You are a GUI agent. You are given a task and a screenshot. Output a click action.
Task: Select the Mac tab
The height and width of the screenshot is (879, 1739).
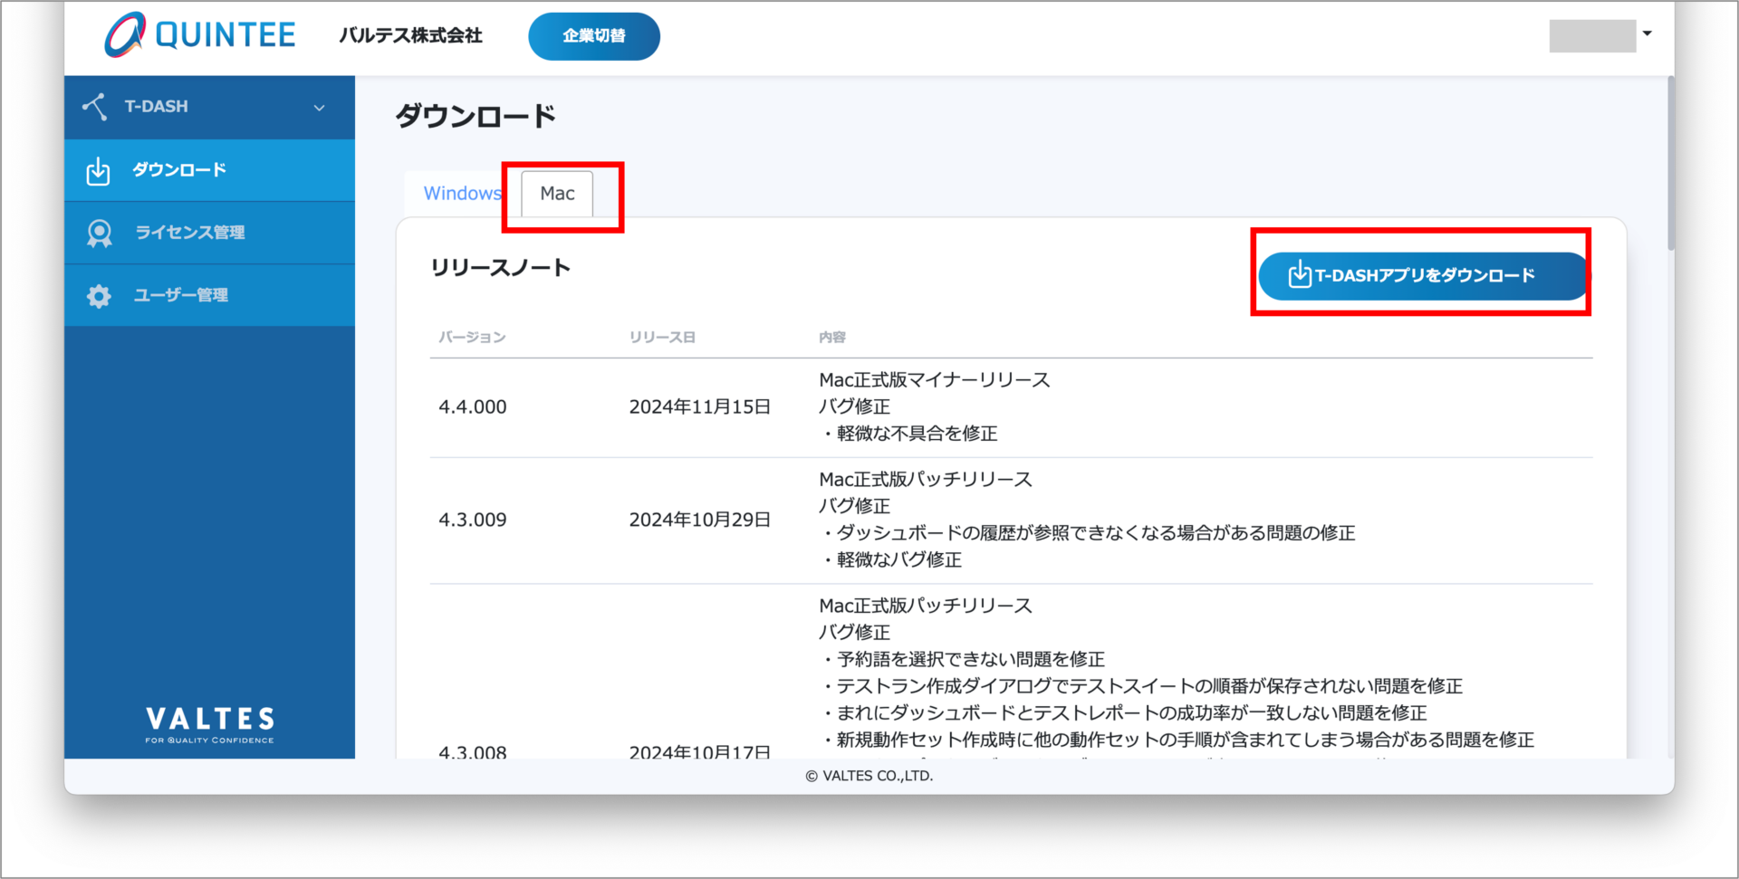coord(557,194)
